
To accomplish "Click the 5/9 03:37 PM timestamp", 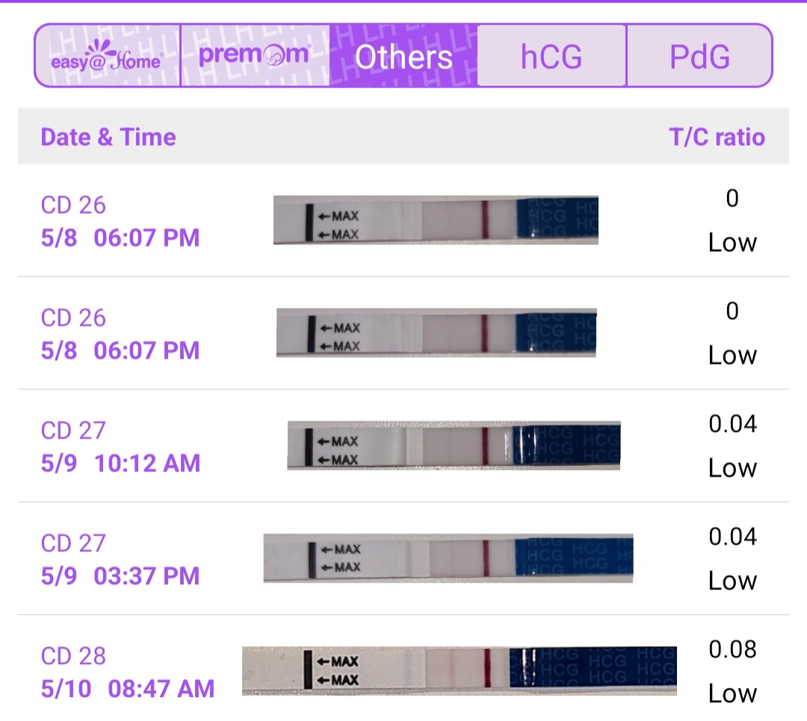I will 120,576.
